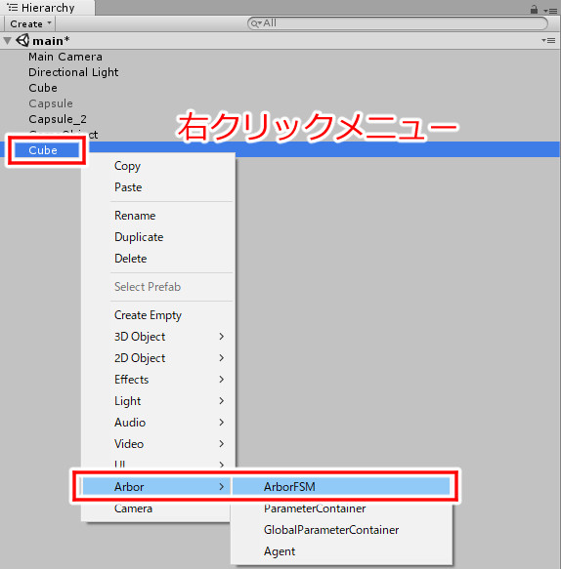Viewport: 561px width, 569px height.
Task: Select the highlighted Cube row
Action: point(280,149)
